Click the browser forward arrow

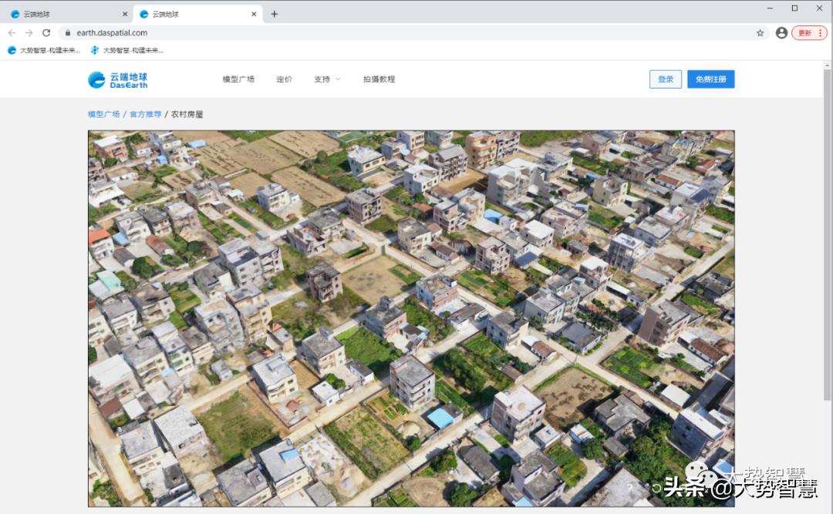29,33
